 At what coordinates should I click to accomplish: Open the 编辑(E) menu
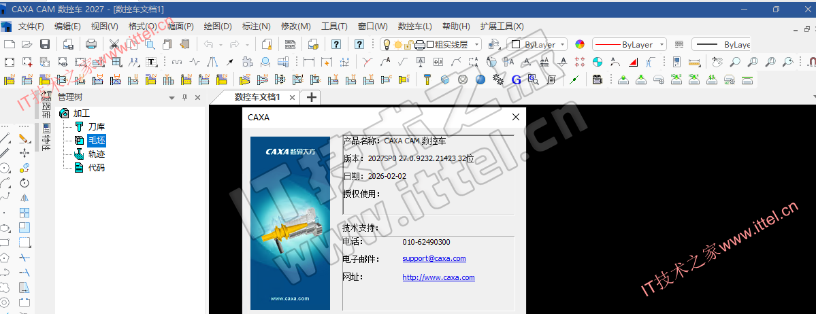[67, 27]
